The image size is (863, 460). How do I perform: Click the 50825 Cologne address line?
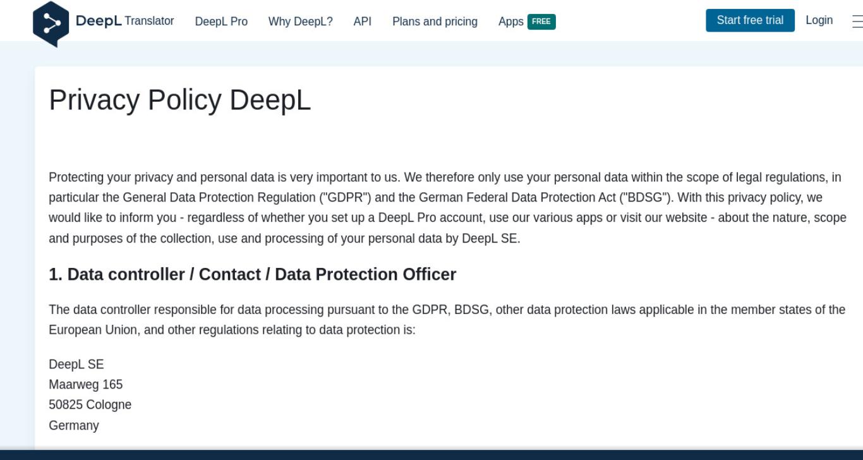90,404
